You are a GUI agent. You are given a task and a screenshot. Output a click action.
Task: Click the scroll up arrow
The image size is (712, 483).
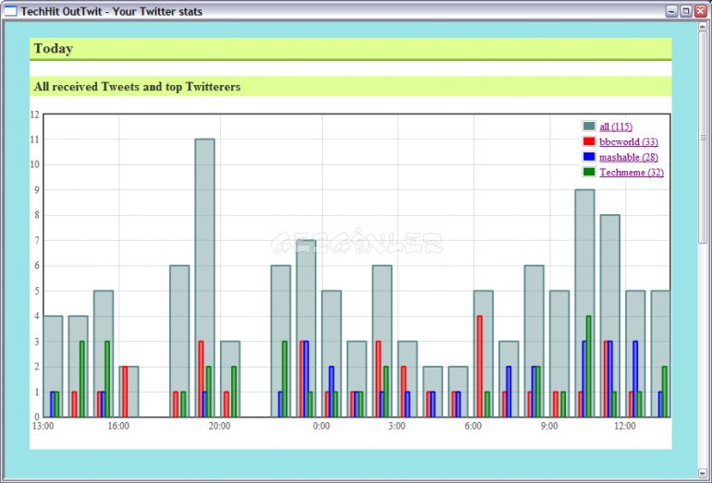pyautogui.click(x=702, y=27)
